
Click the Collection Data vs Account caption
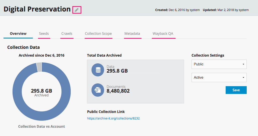41,126
